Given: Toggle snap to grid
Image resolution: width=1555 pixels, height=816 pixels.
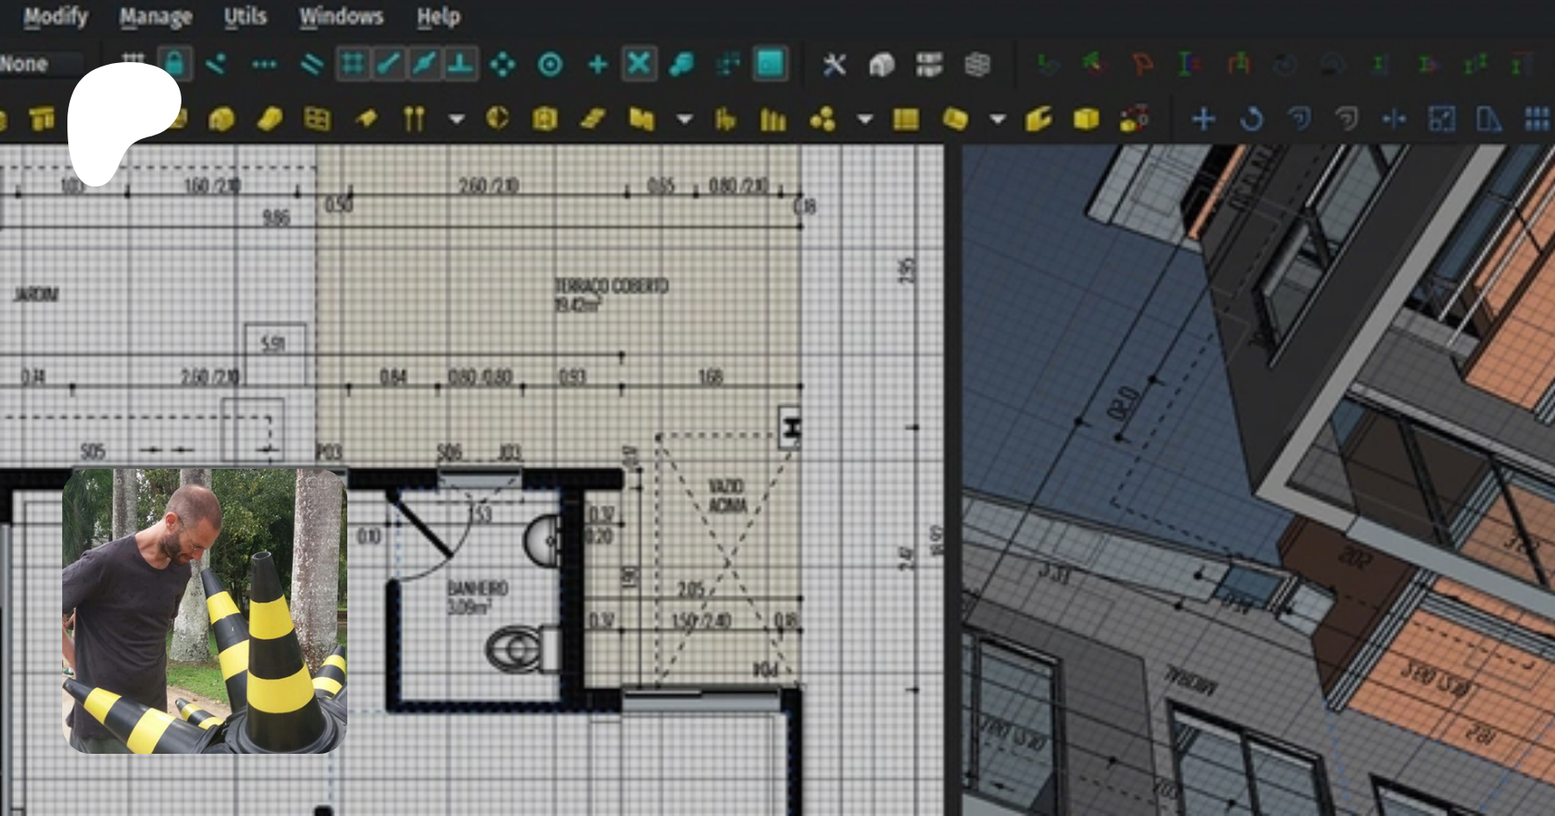Looking at the screenshot, I should [352, 64].
